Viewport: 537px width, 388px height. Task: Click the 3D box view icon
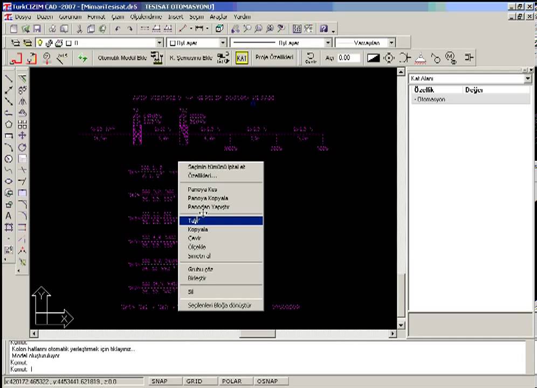click(x=219, y=29)
